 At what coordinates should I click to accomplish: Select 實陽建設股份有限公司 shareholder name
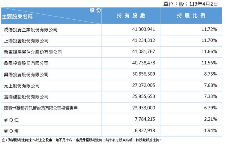point(26,97)
